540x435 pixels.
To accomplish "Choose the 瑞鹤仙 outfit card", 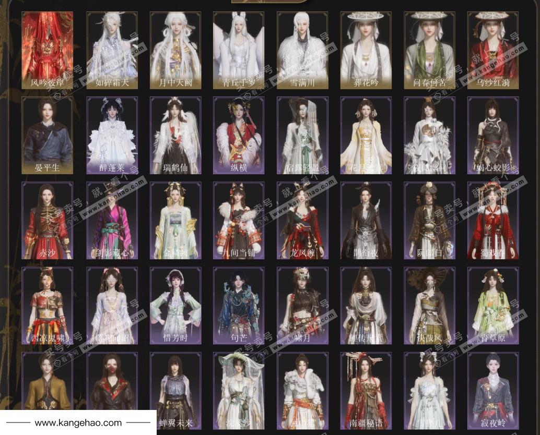I will click(x=175, y=136).
